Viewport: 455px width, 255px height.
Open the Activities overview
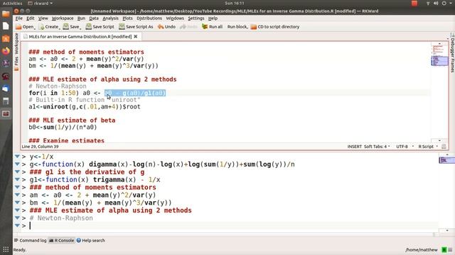[12, 3]
